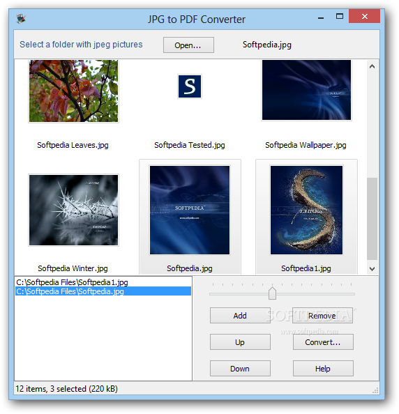Click the 'Select a folder with jpeg pictures' label
Screen dimensions: 399x414
[x=81, y=45]
